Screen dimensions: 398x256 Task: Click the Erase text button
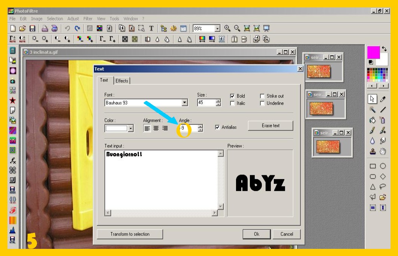(x=270, y=126)
